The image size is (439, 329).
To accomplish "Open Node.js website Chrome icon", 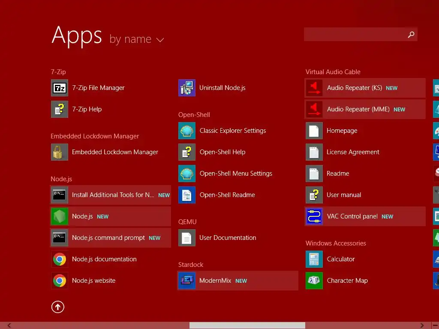I will pos(59,281).
